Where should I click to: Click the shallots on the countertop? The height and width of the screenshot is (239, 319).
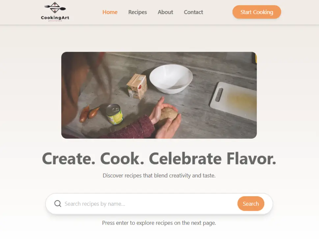pos(89,114)
